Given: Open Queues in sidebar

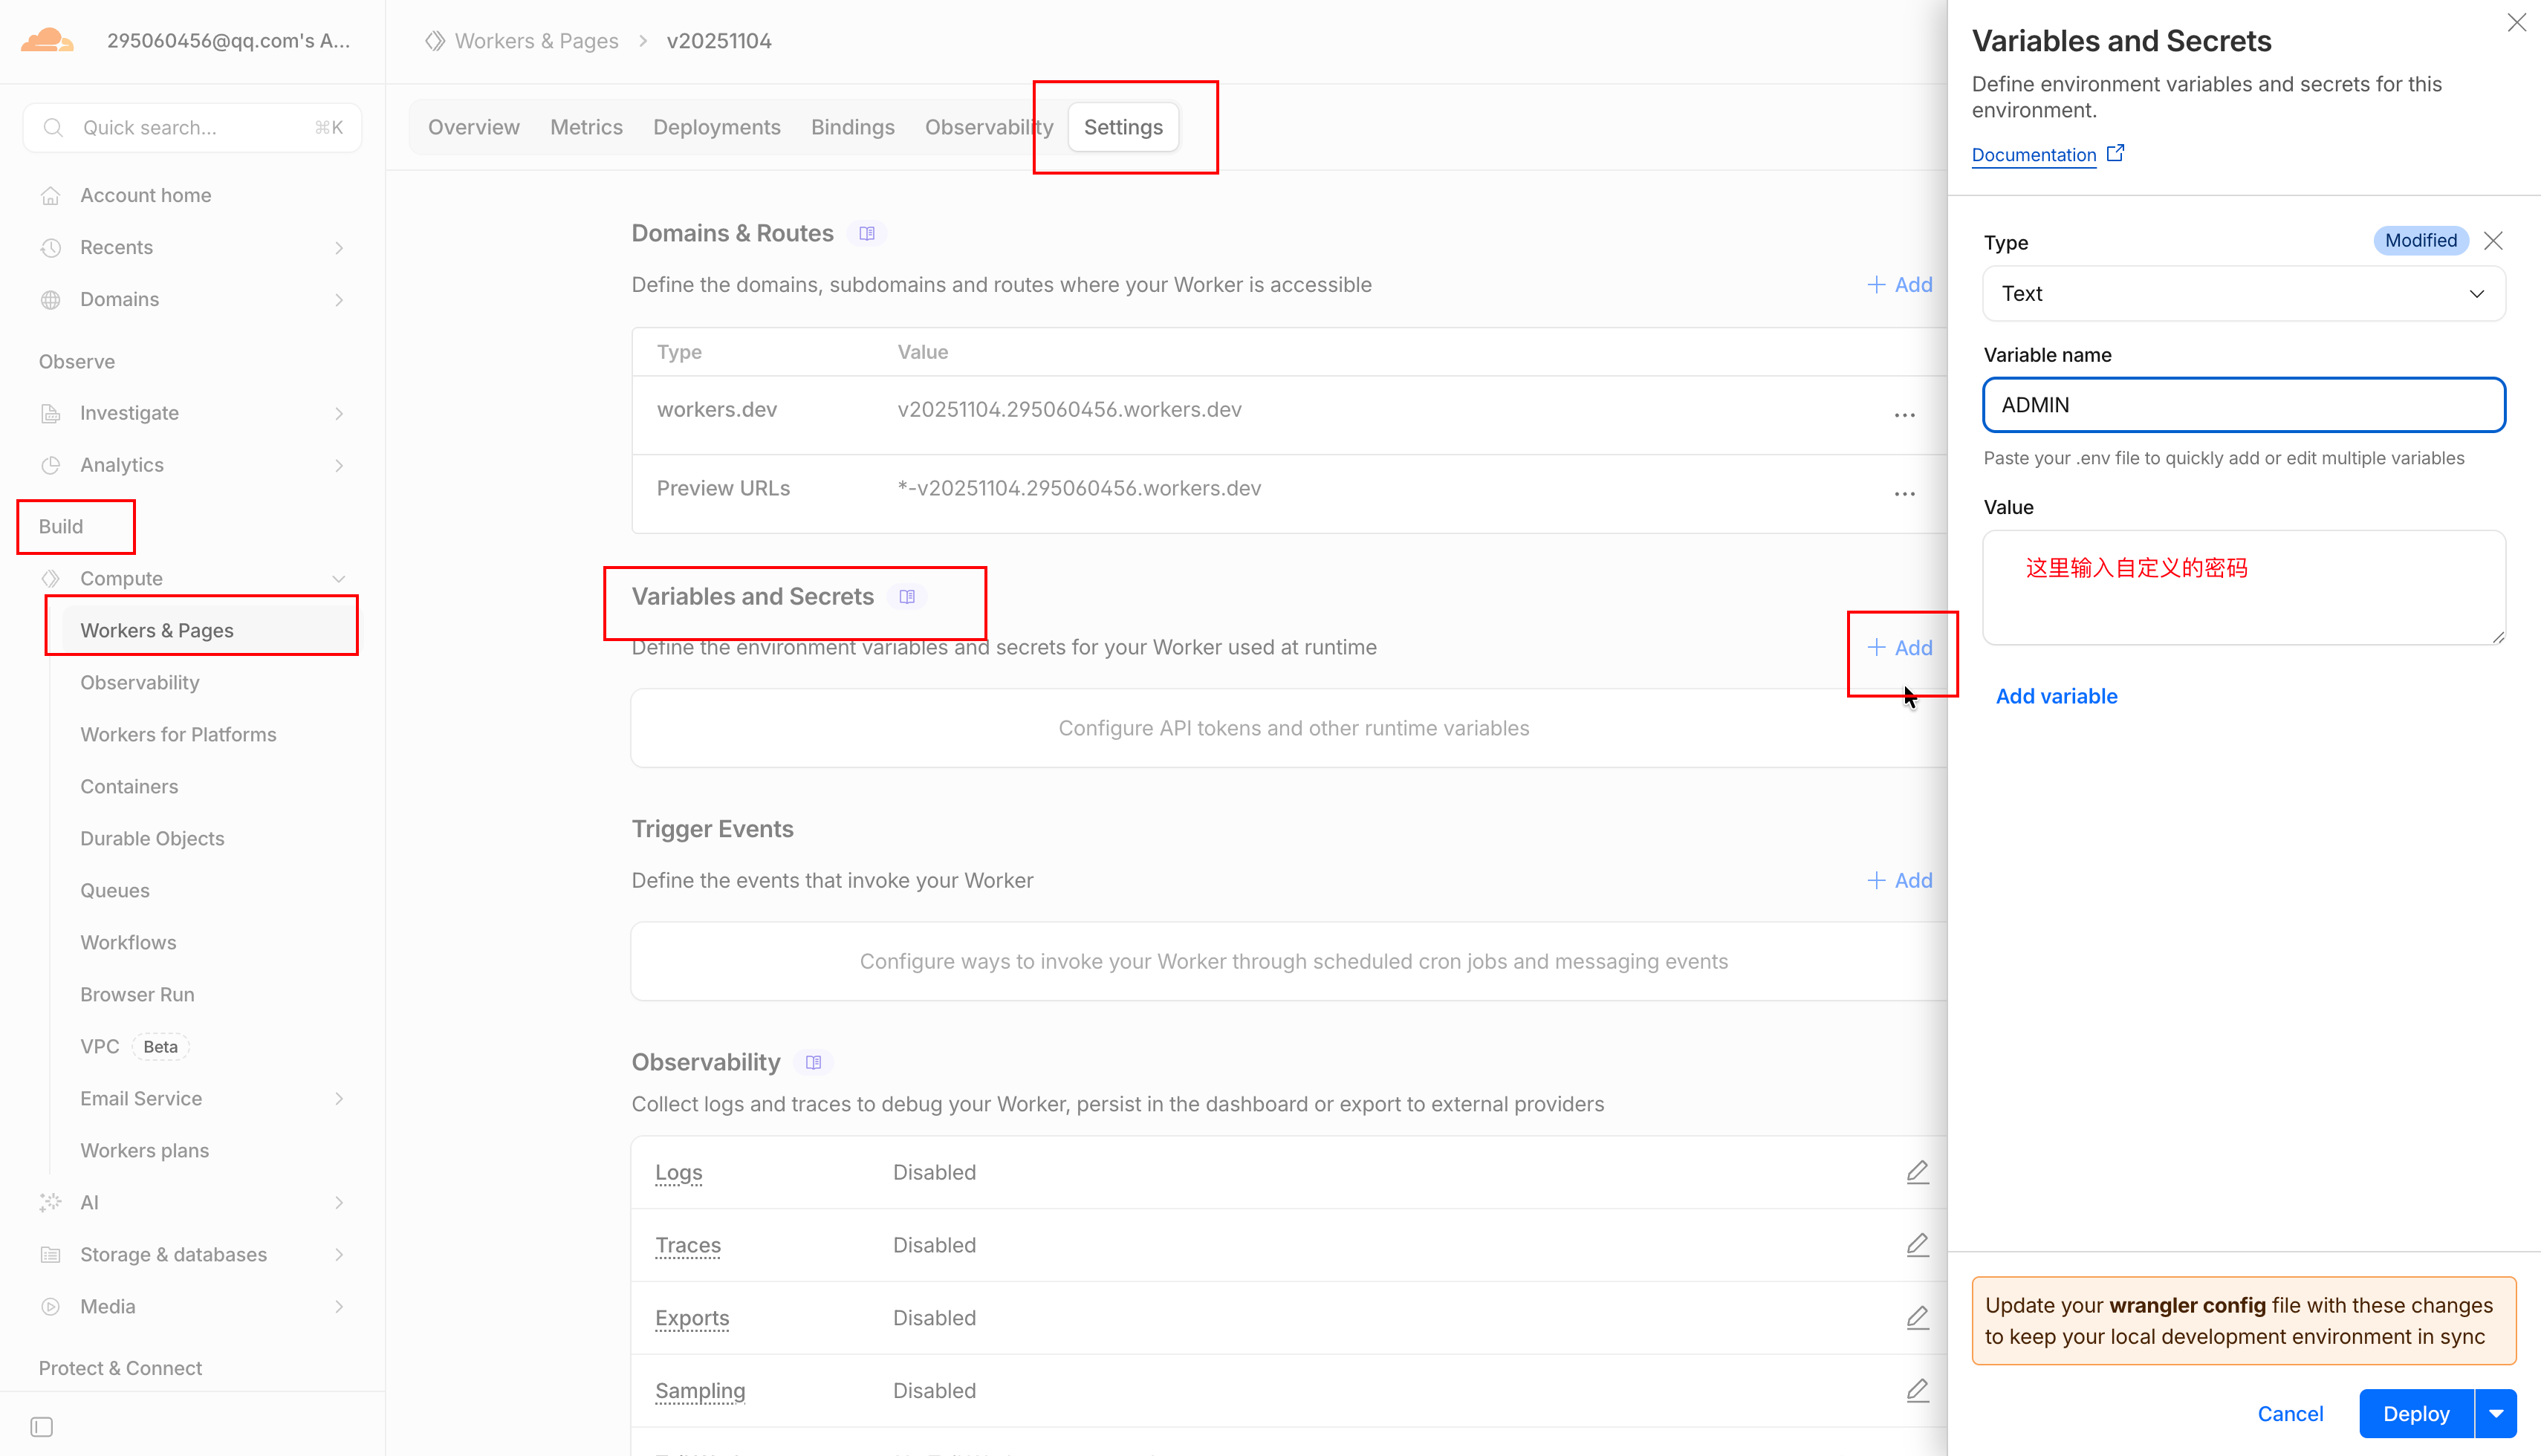Looking at the screenshot, I should (x=115, y=891).
